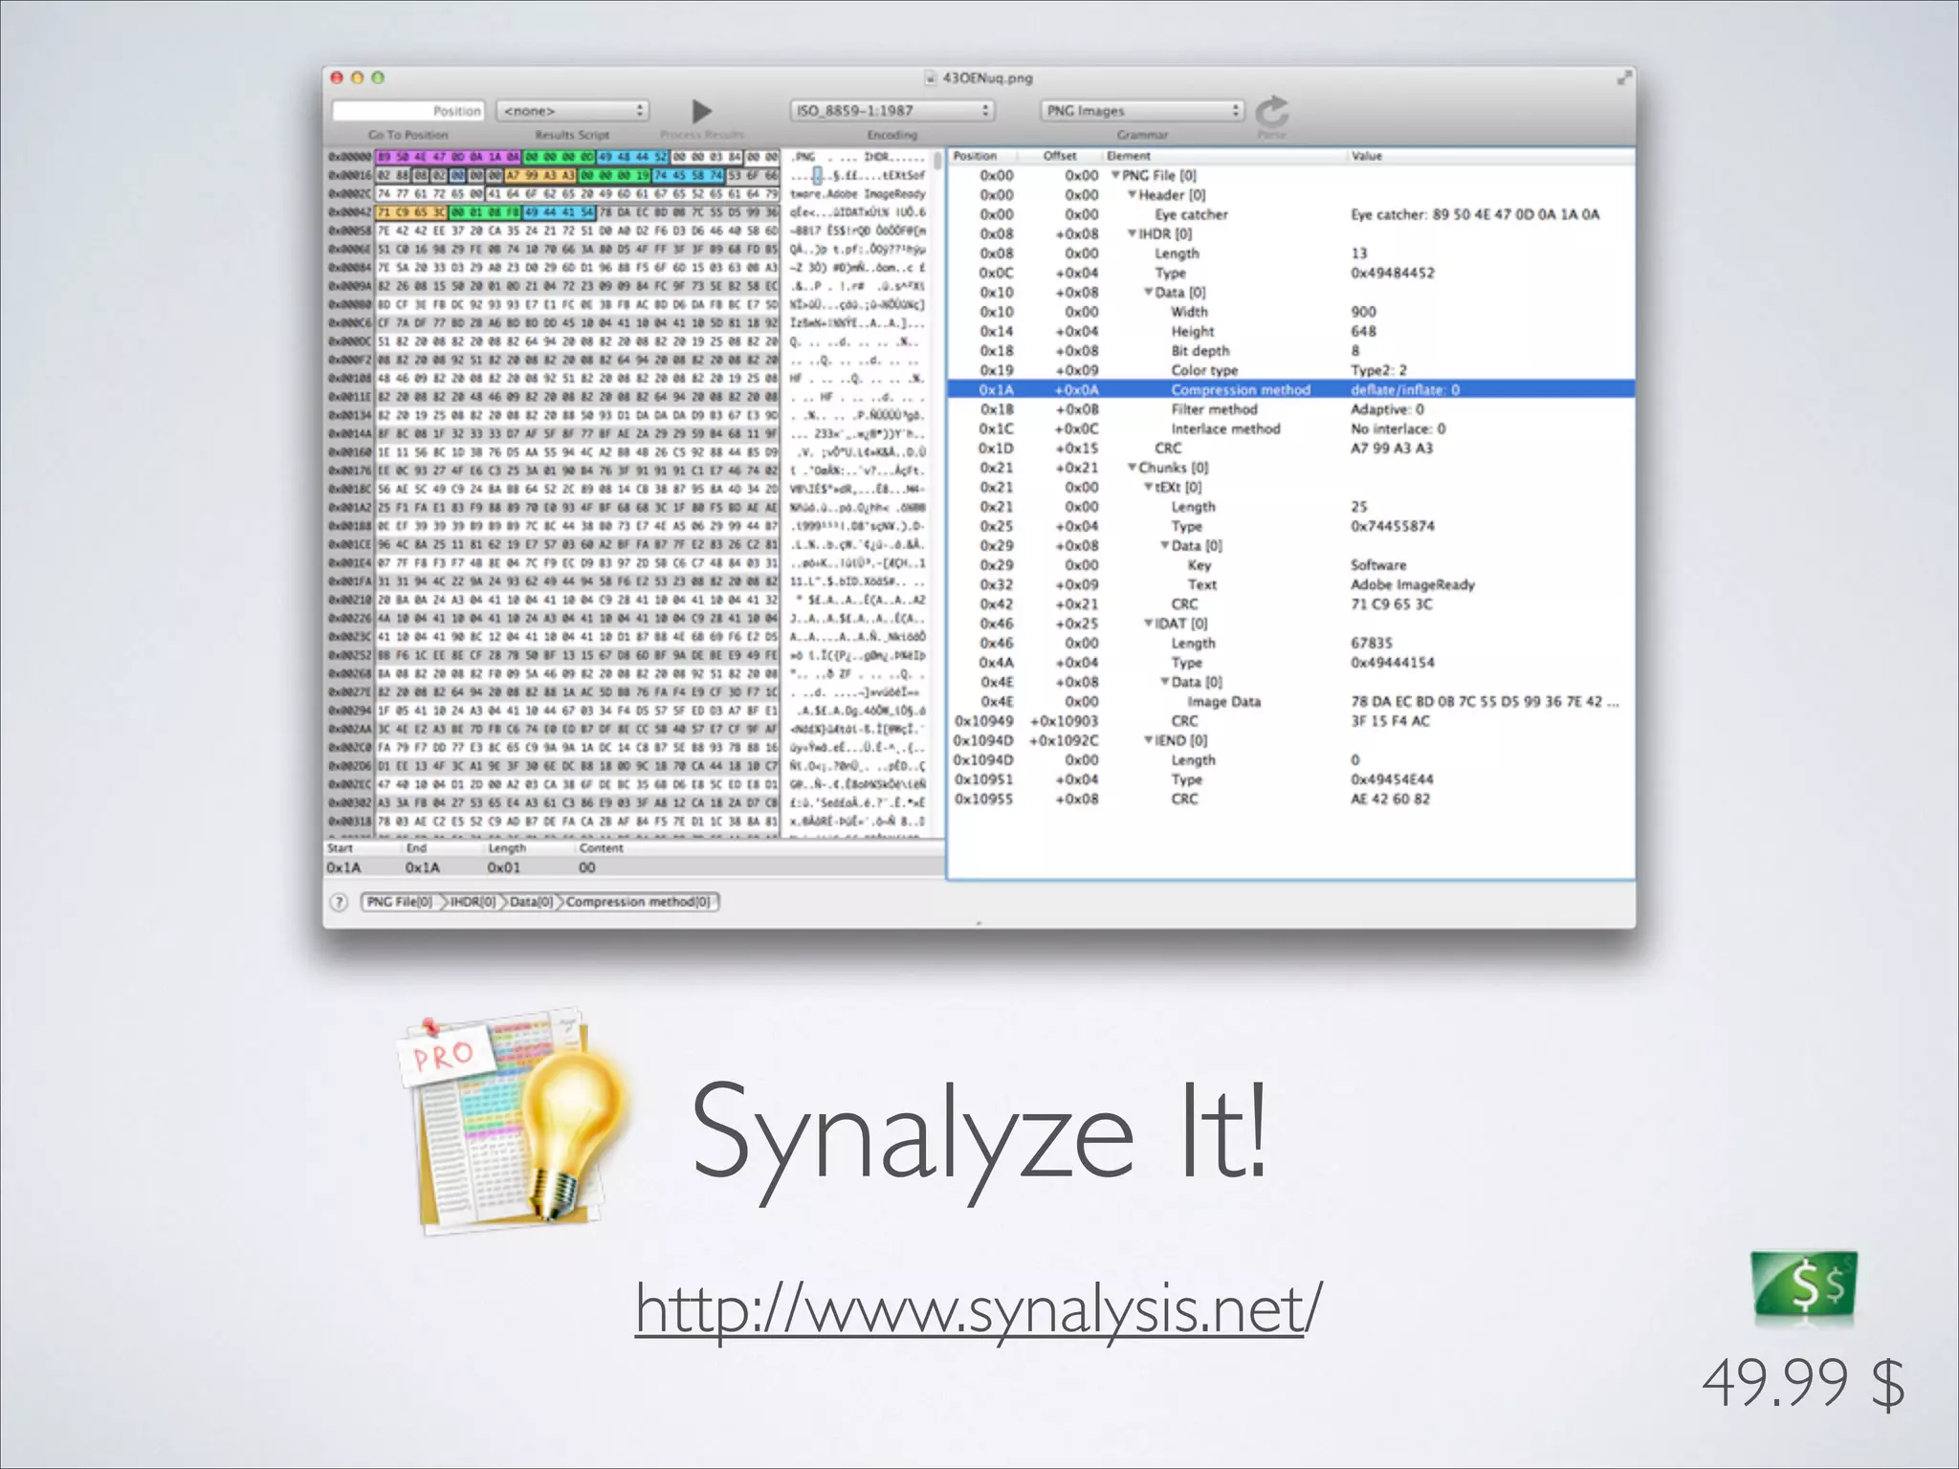Select the Filter method row
The width and height of the screenshot is (1959, 1469).
pyautogui.click(x=1290, y=409)
